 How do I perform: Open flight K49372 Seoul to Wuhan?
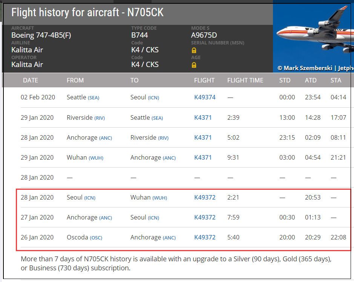(205, 197)
